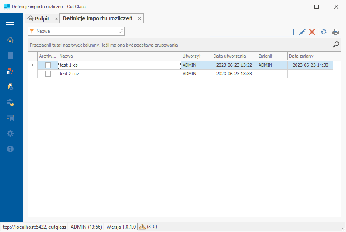Click the magnifier in Nazwa filter box
The image size is (346, 232).
pyautogui.click(x=121, y=31)
